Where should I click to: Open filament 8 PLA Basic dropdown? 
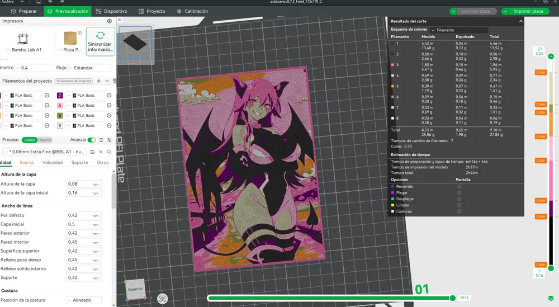[x=86, y=125]
